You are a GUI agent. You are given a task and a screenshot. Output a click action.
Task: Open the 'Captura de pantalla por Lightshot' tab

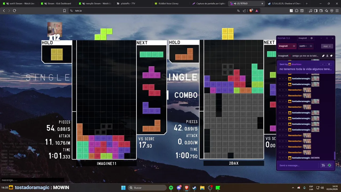coord(209,3)
